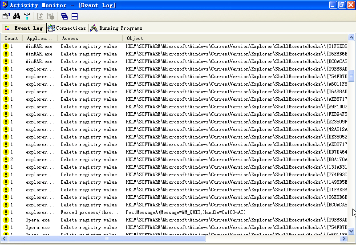Screen dimensions: 356x245
Task: Sort by the Count column header
Action: (x=12, y=38)
